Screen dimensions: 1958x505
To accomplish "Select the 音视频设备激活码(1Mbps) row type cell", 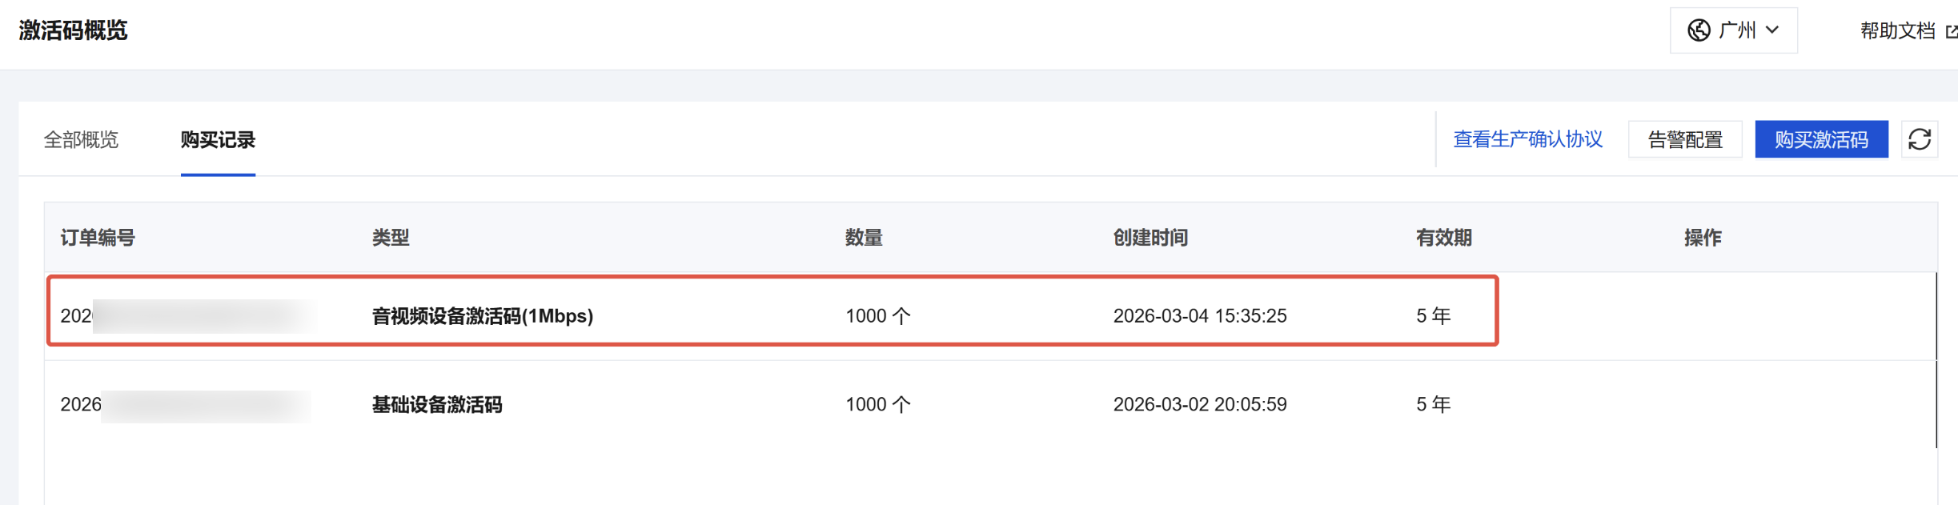I will point(482,316).
